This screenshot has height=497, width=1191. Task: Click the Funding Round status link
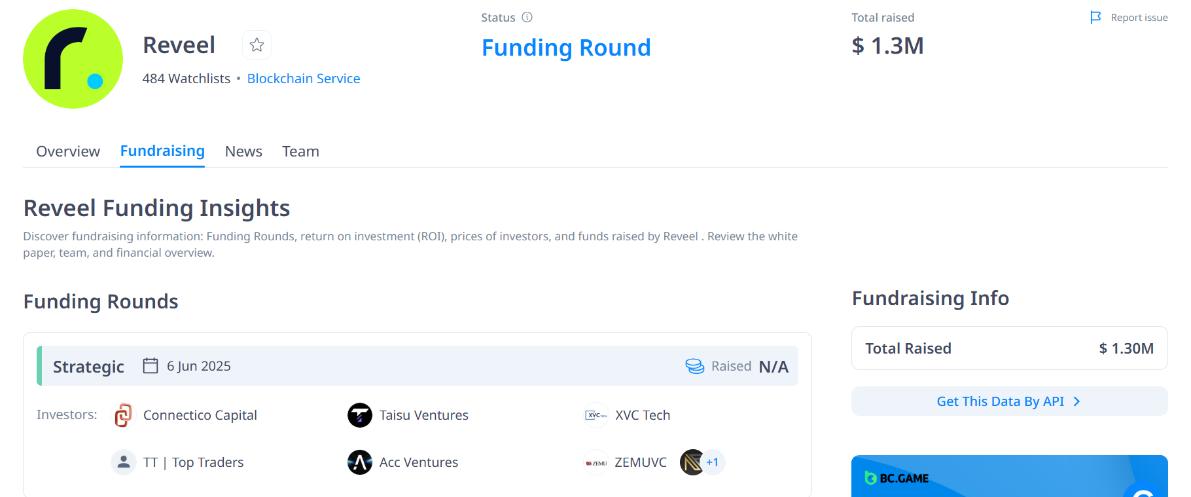(565, 47)
